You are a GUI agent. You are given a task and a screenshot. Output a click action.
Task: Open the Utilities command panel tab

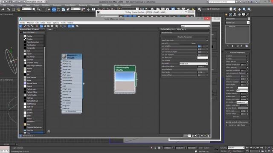247,14
